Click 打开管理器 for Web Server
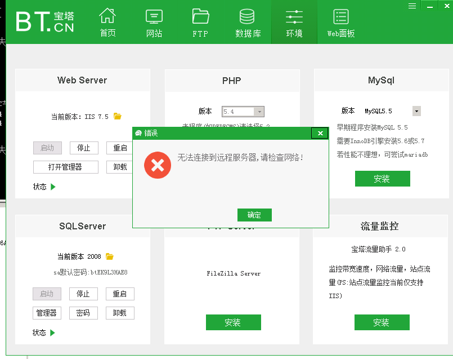Viewport: 453px width, 359px height. click(x=66, y=167)
